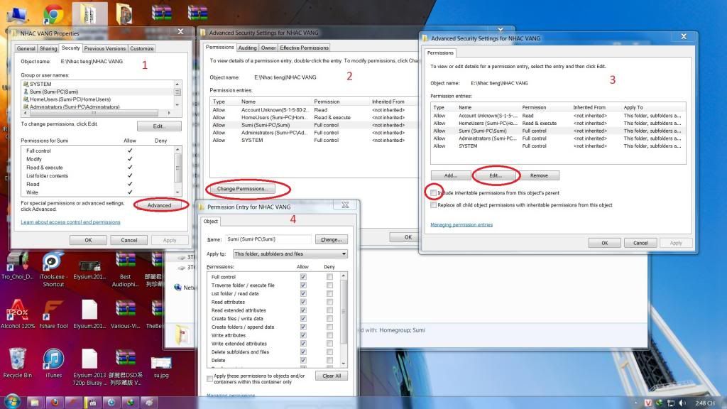Click the Name field showing Sumi (Sumi-PC\Sumi)
727x409 pixels.
pos(268,239)
